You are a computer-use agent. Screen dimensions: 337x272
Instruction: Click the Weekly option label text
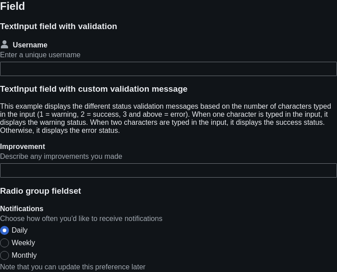point(23,242)
